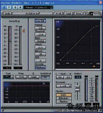Click the Comp/Exp gain meter bar
The height and width of the screenshot is (113, 103).
click(10, 45)
